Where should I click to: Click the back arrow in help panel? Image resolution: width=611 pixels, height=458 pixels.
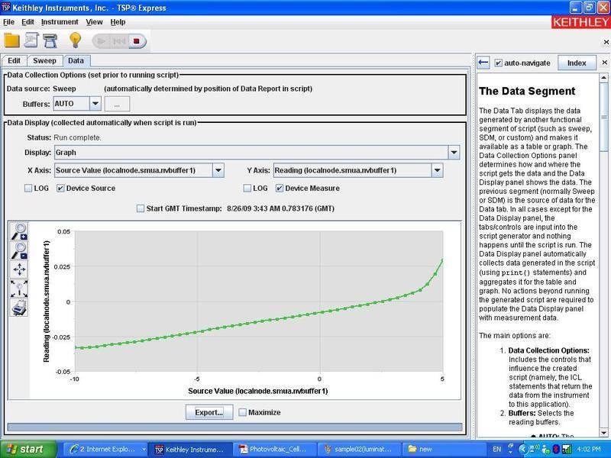[483, 63]
